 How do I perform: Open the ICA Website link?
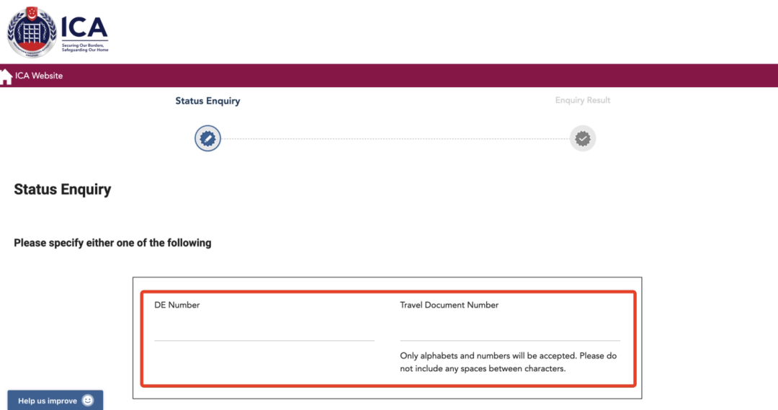pos(39,76)
